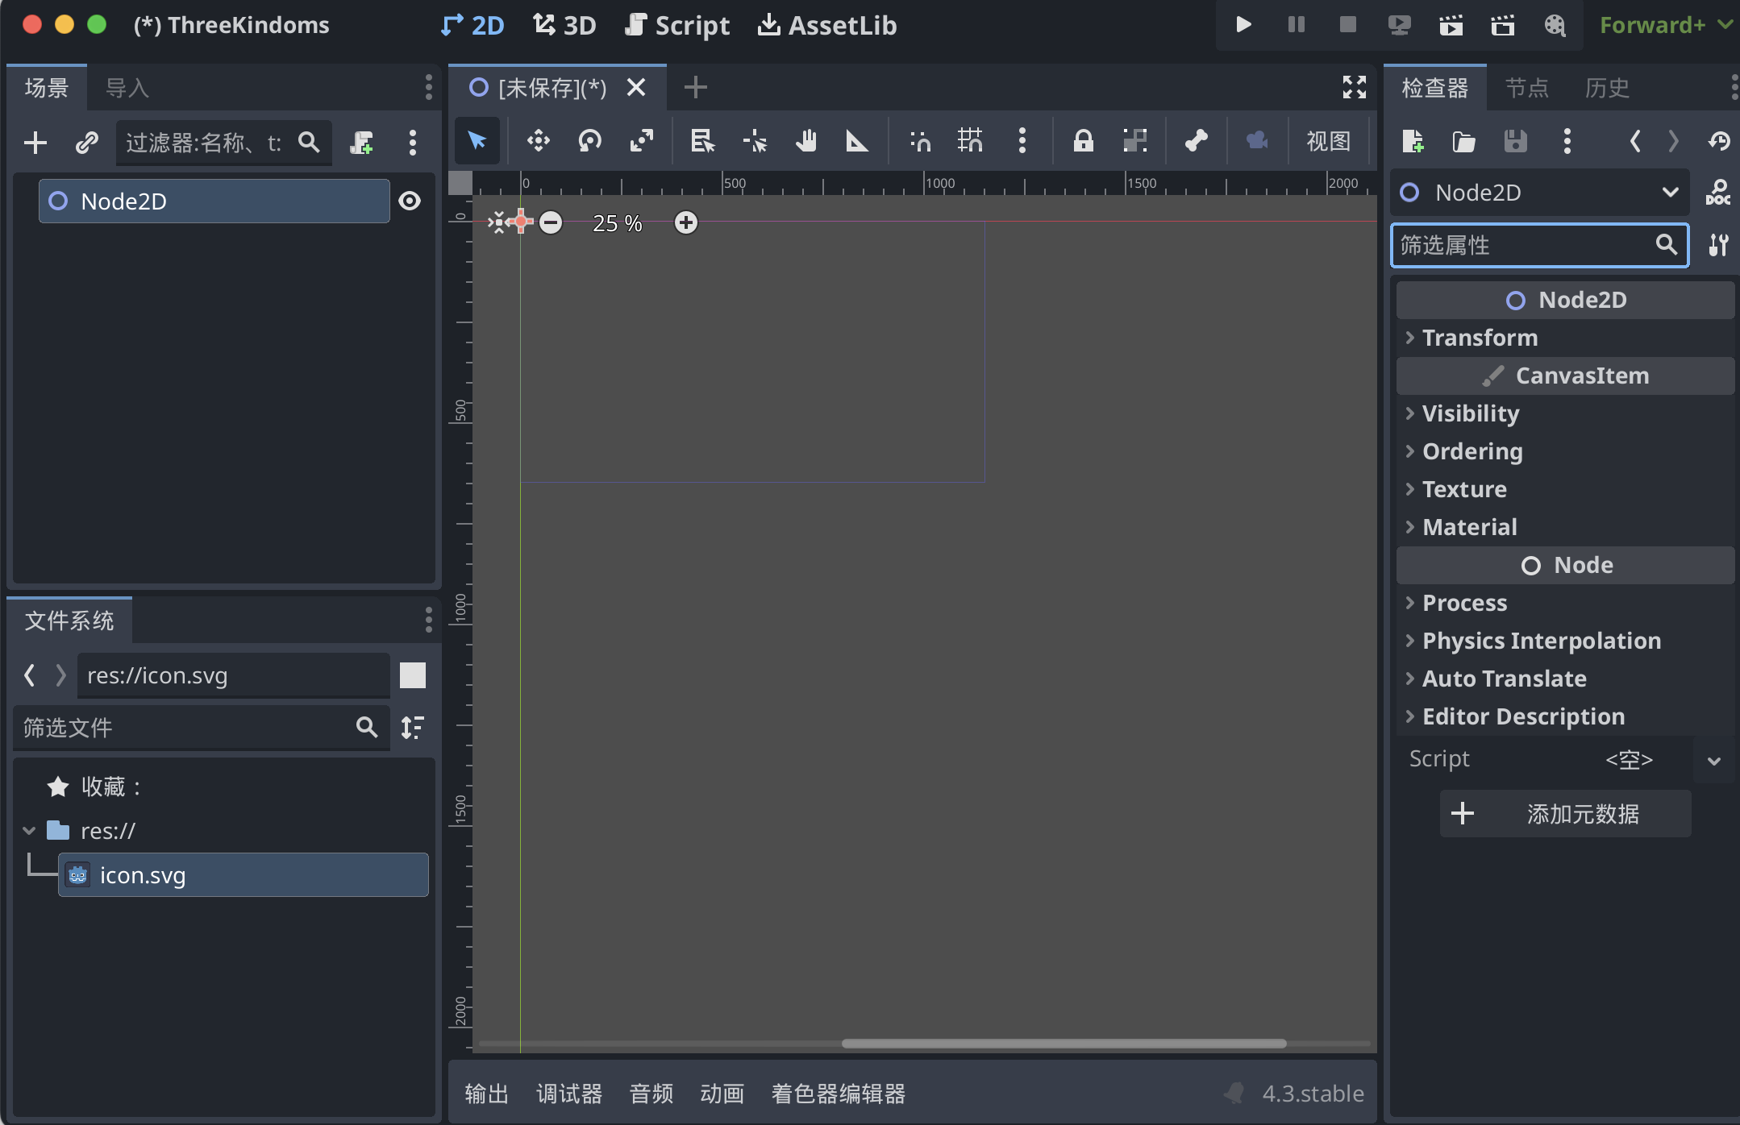Stop the running project
Image resolution: width=1740 pixels, height=1125 pixels.
(x=1347, y=25)
